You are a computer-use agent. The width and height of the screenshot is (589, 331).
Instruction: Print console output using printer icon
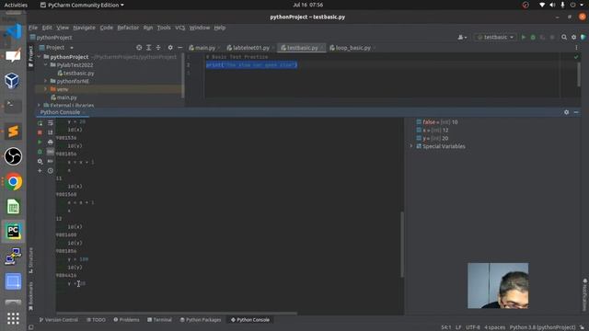[x=51, y=143]
